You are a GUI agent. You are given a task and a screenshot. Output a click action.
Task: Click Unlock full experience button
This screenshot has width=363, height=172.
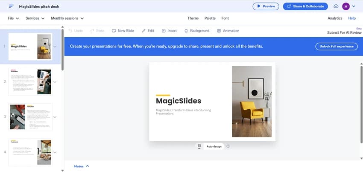(x=337, y=47)
